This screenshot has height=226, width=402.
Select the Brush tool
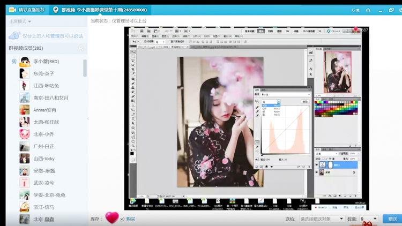[133, 83]
